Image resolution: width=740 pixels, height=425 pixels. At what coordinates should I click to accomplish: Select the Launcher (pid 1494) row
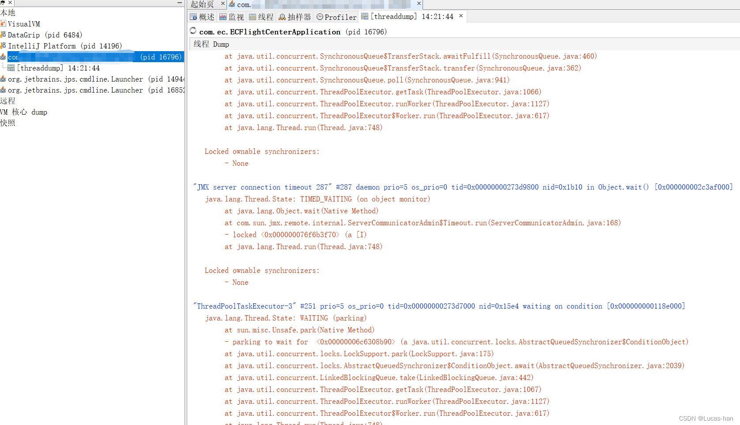96,79
